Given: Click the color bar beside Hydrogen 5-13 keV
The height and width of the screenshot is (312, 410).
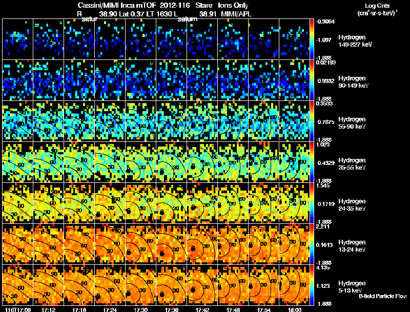Looking at the screenshot, I should point(312,285).
